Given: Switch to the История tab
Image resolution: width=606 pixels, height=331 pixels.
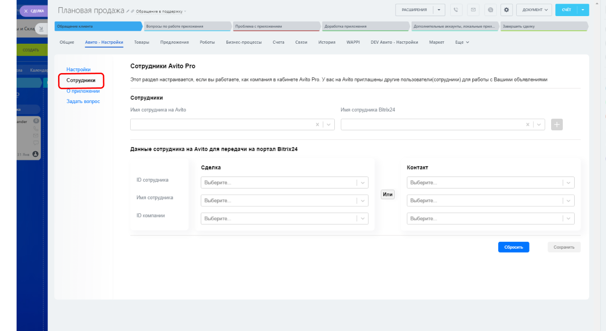Looking at the screenshot, I should pos(326,42).
